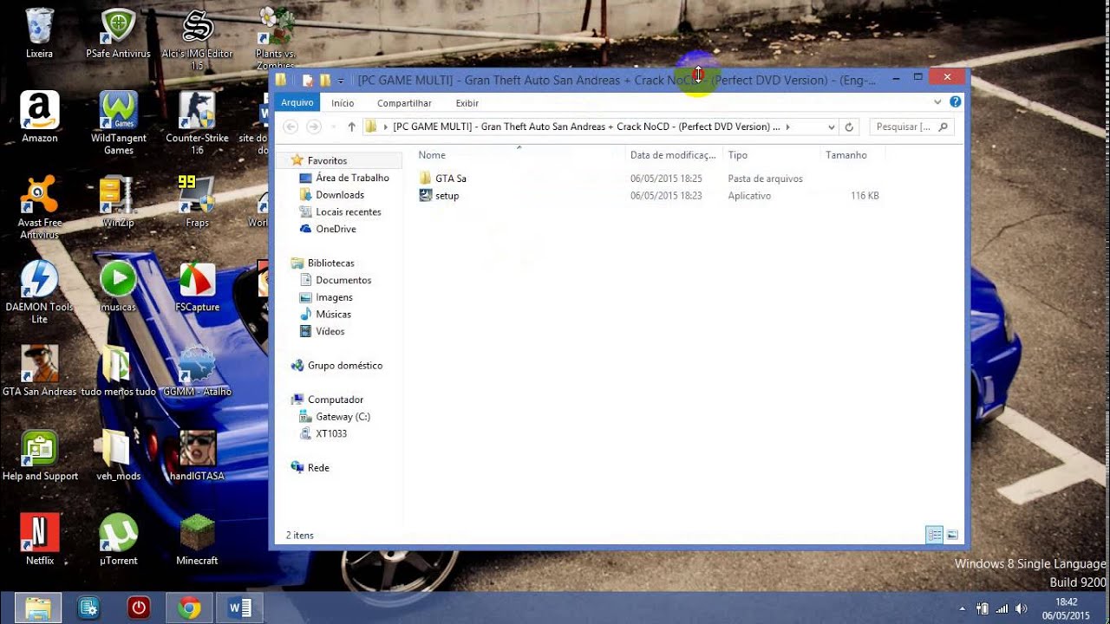Switch to the Início ribbon tab

point(343,103)
